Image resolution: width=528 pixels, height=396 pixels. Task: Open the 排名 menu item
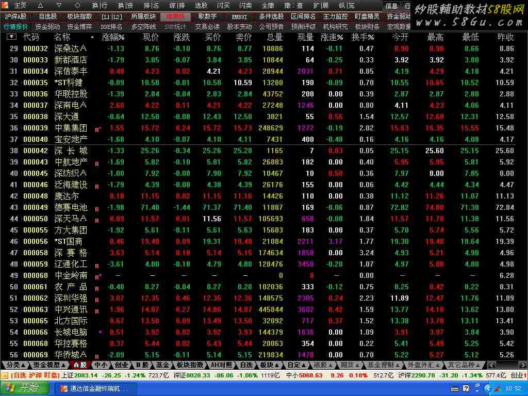click(151, 5)
